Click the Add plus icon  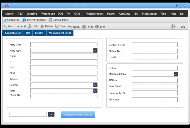point(18,26)
